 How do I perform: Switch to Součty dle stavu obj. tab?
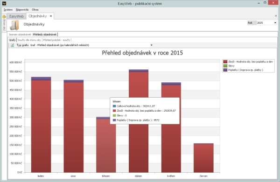click(x=29, y=40)
